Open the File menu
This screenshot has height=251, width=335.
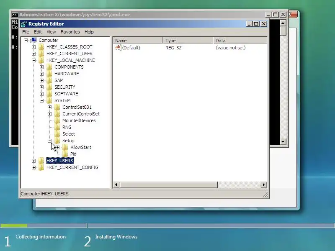[26, 32]
